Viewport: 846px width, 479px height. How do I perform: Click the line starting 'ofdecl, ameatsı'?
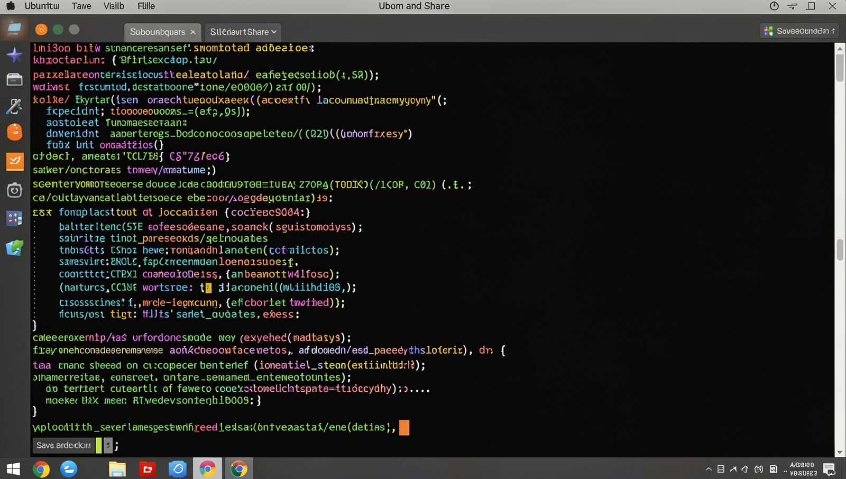pos(131,156)
